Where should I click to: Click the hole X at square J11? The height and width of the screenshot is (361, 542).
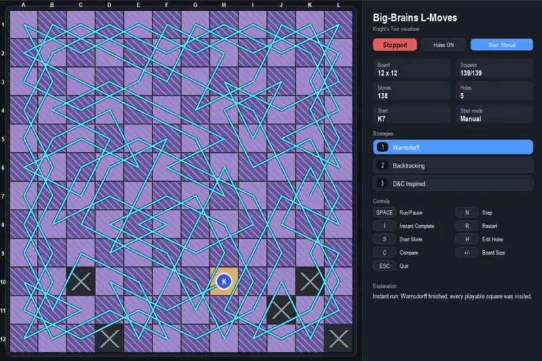coord(281,310)
